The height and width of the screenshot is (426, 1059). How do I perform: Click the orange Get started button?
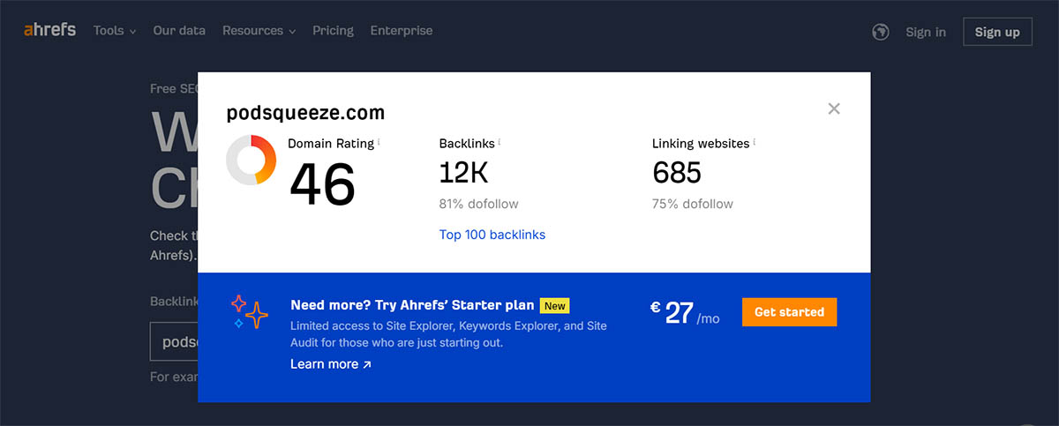[x=789, y=311]
